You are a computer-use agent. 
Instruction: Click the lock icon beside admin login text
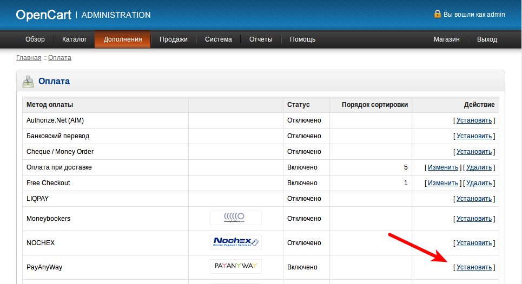(438, 14)
